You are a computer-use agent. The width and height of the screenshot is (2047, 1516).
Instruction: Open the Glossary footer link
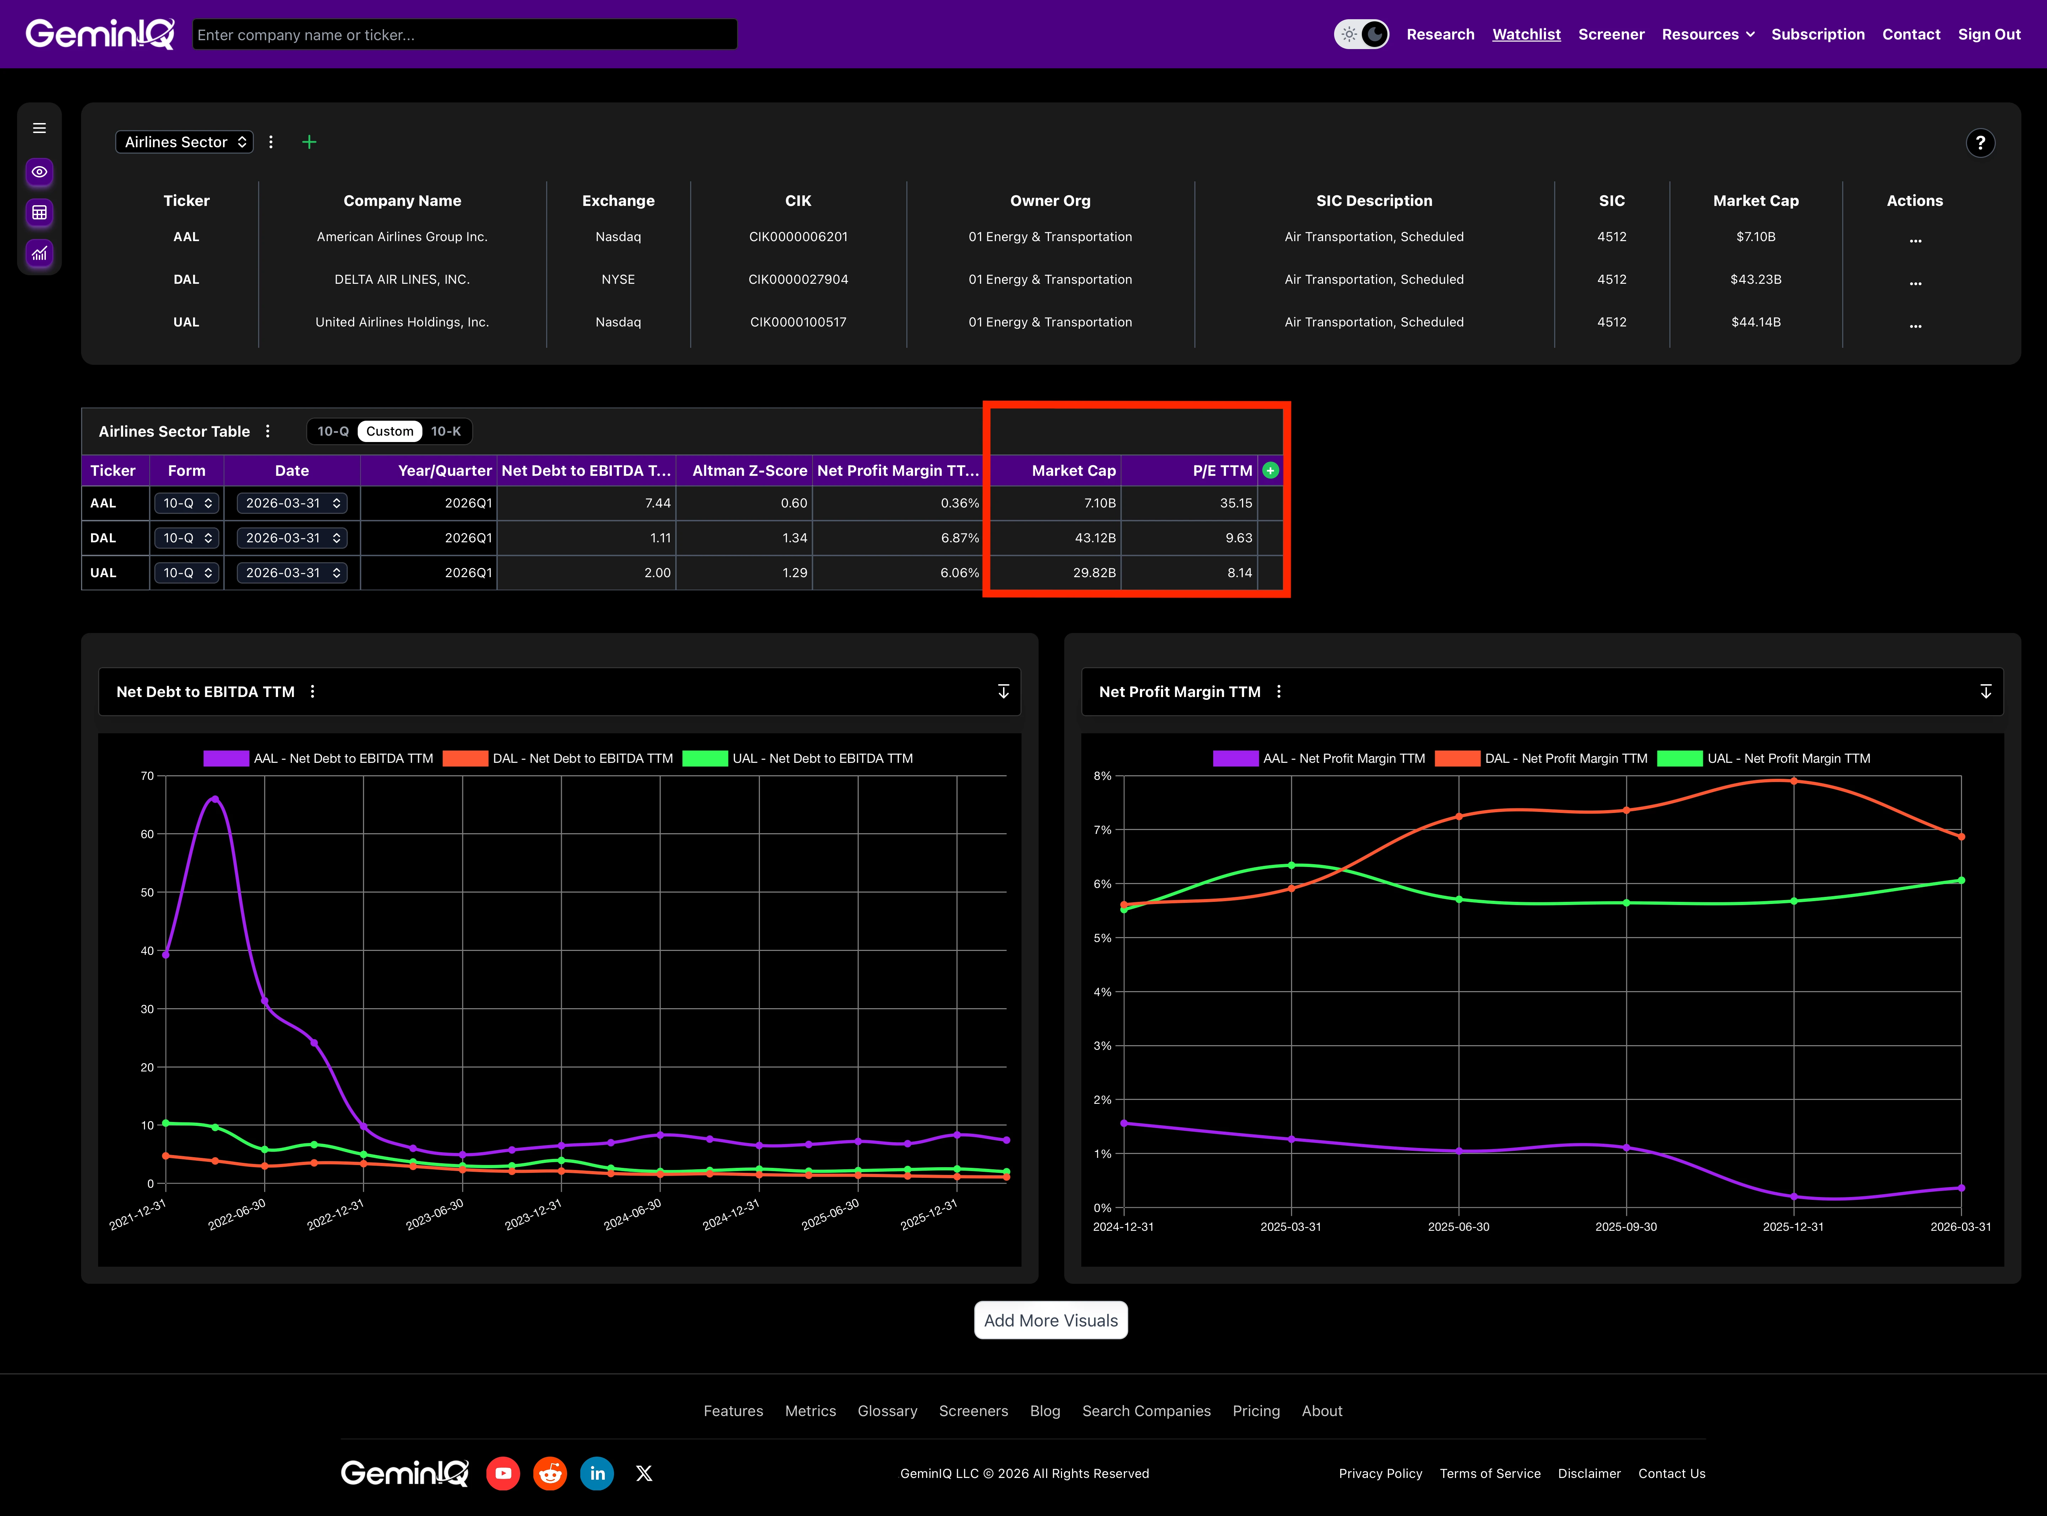[887, 1411]
